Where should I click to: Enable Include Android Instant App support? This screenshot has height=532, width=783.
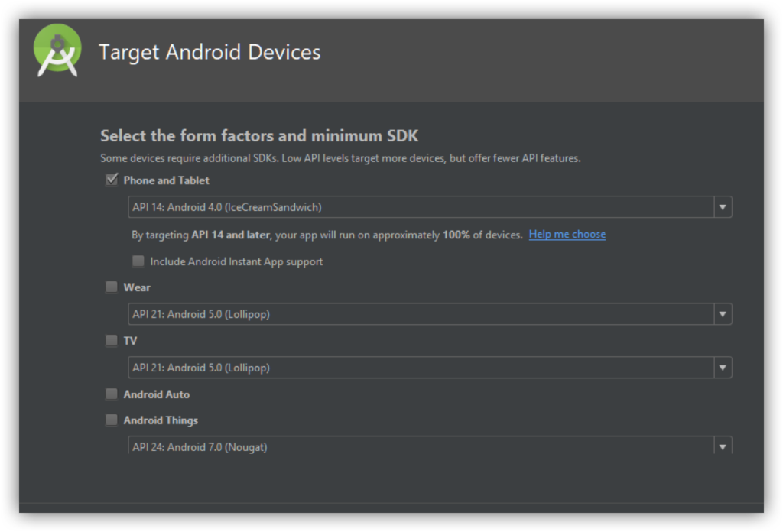point(138,261)
